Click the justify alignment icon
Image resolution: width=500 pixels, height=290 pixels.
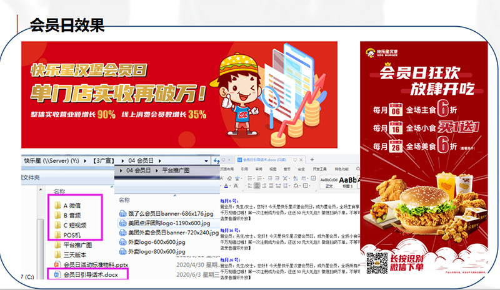tap(271, 186)
